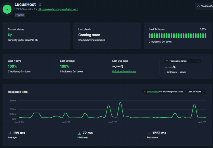
Task: Click last green bar in uptime strip
Action: pyautogui.click(x=206, y=36)
